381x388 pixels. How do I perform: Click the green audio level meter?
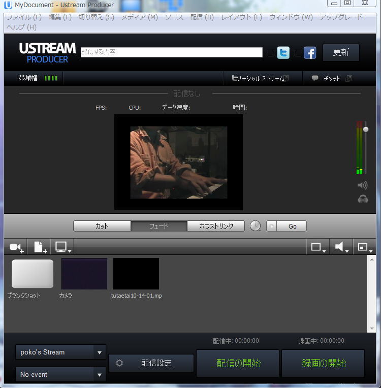(x=359, y=148)
